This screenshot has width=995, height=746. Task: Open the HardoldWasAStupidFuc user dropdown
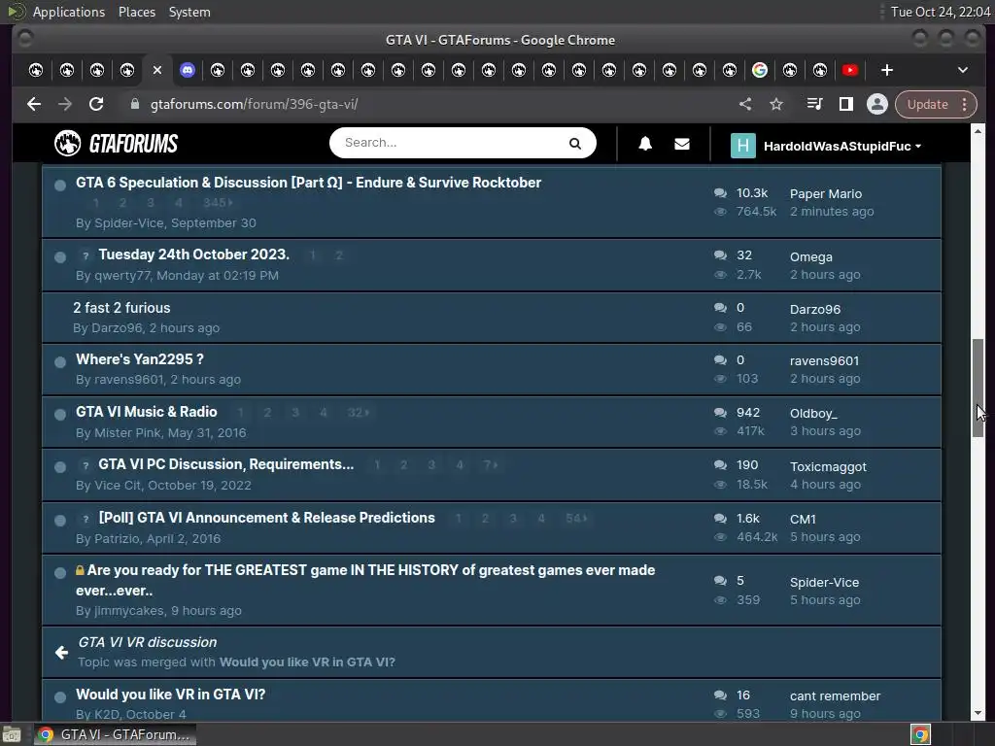pos(842,146)
